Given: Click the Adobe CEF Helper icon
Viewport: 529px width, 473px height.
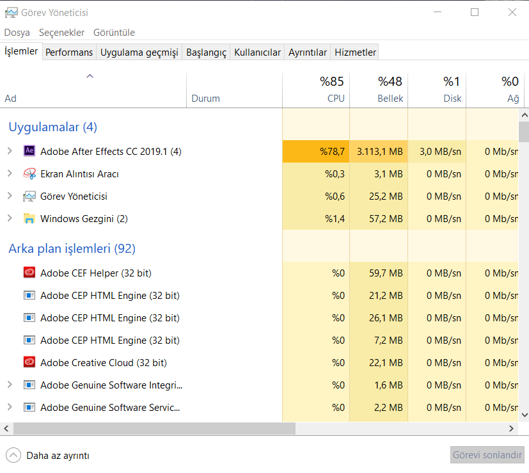Looking at the screenshot, I should tap(29, 272).
